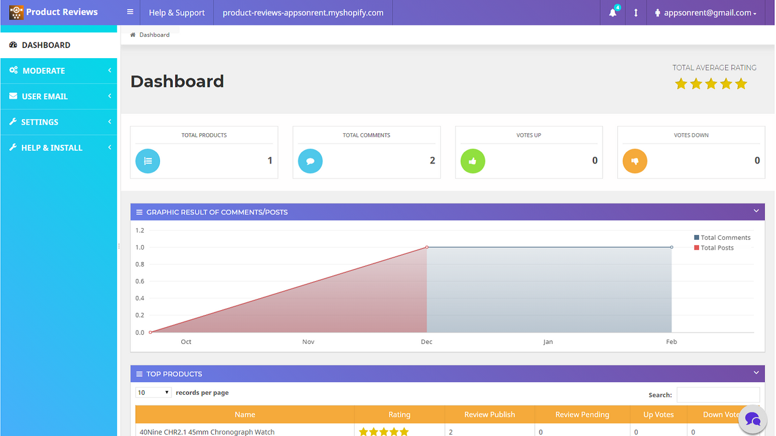Click the Total Comments speech bubble icon
This screenshot has height=436, width=776.
(310, 160)
